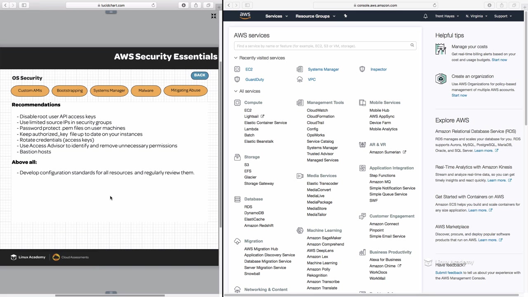Click Start now under Manage your costs
This screenshot has height=297, width=528.
499,60
